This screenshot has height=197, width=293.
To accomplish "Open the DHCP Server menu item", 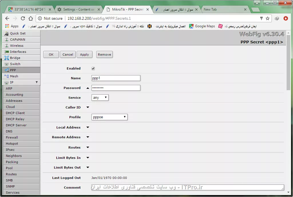I will coord(21,125).
